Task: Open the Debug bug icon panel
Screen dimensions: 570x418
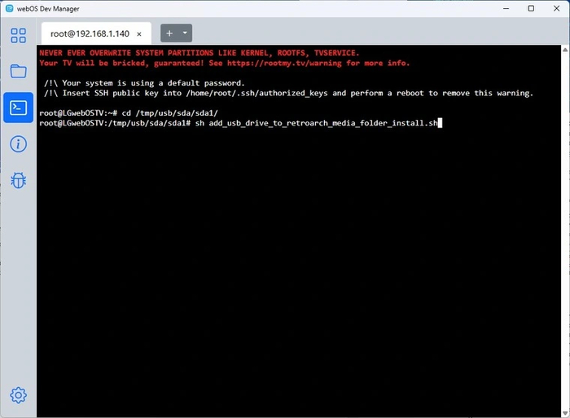Action: tap(18, 180)
